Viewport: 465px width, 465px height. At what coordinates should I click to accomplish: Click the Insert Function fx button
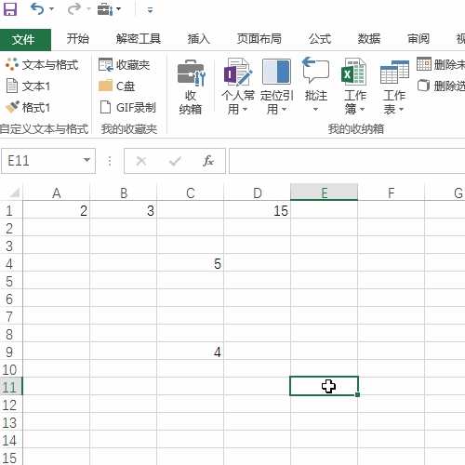tap(208, 161)
